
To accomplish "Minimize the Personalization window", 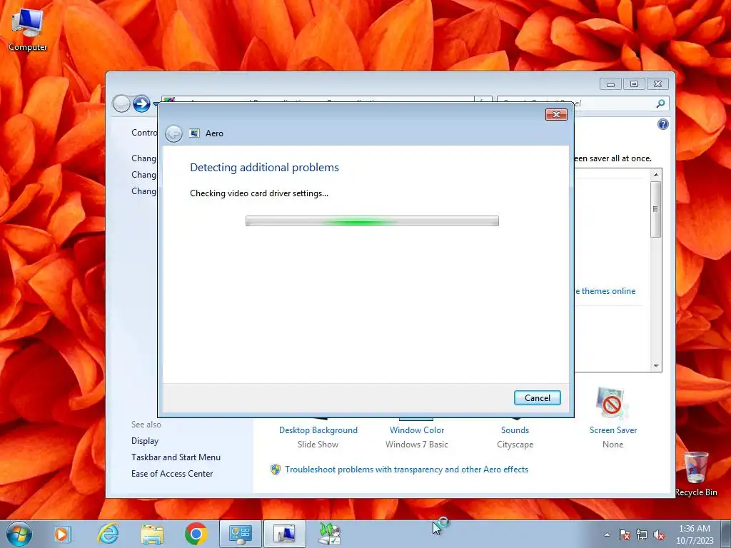I will click(x=610, y=84).
